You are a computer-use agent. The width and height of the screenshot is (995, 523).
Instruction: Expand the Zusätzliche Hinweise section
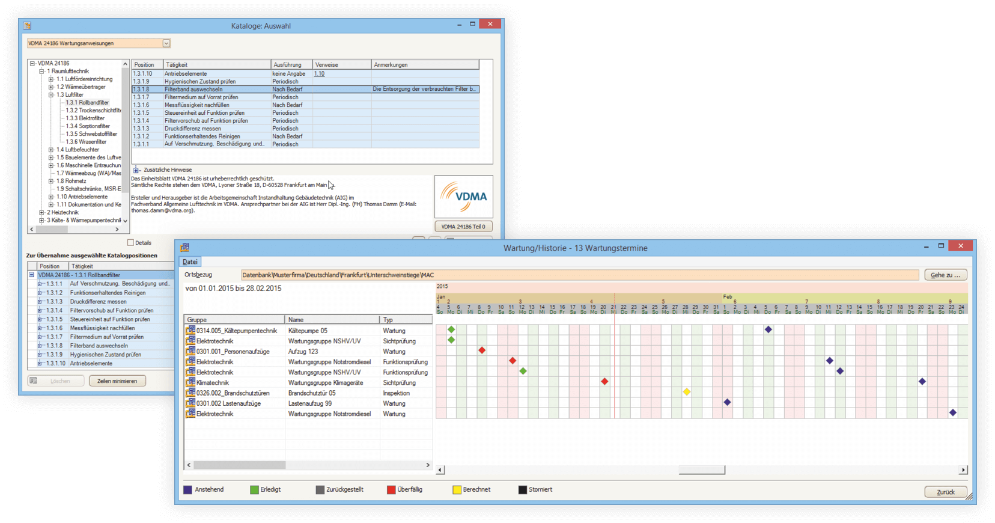pyautogui.click(x=136, y=170)
